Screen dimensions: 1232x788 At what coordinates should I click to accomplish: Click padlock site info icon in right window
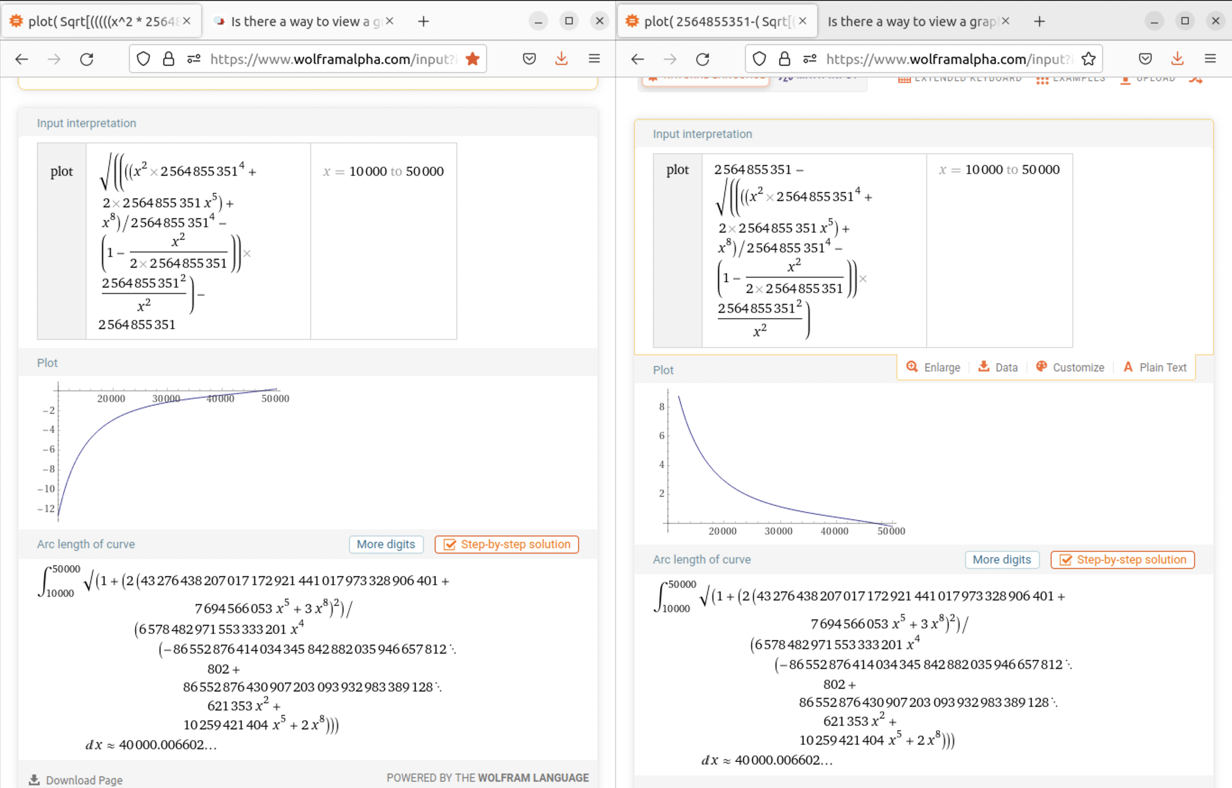(784, 60)
